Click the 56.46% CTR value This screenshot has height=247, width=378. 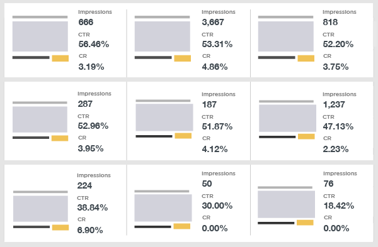coord(94,44)
